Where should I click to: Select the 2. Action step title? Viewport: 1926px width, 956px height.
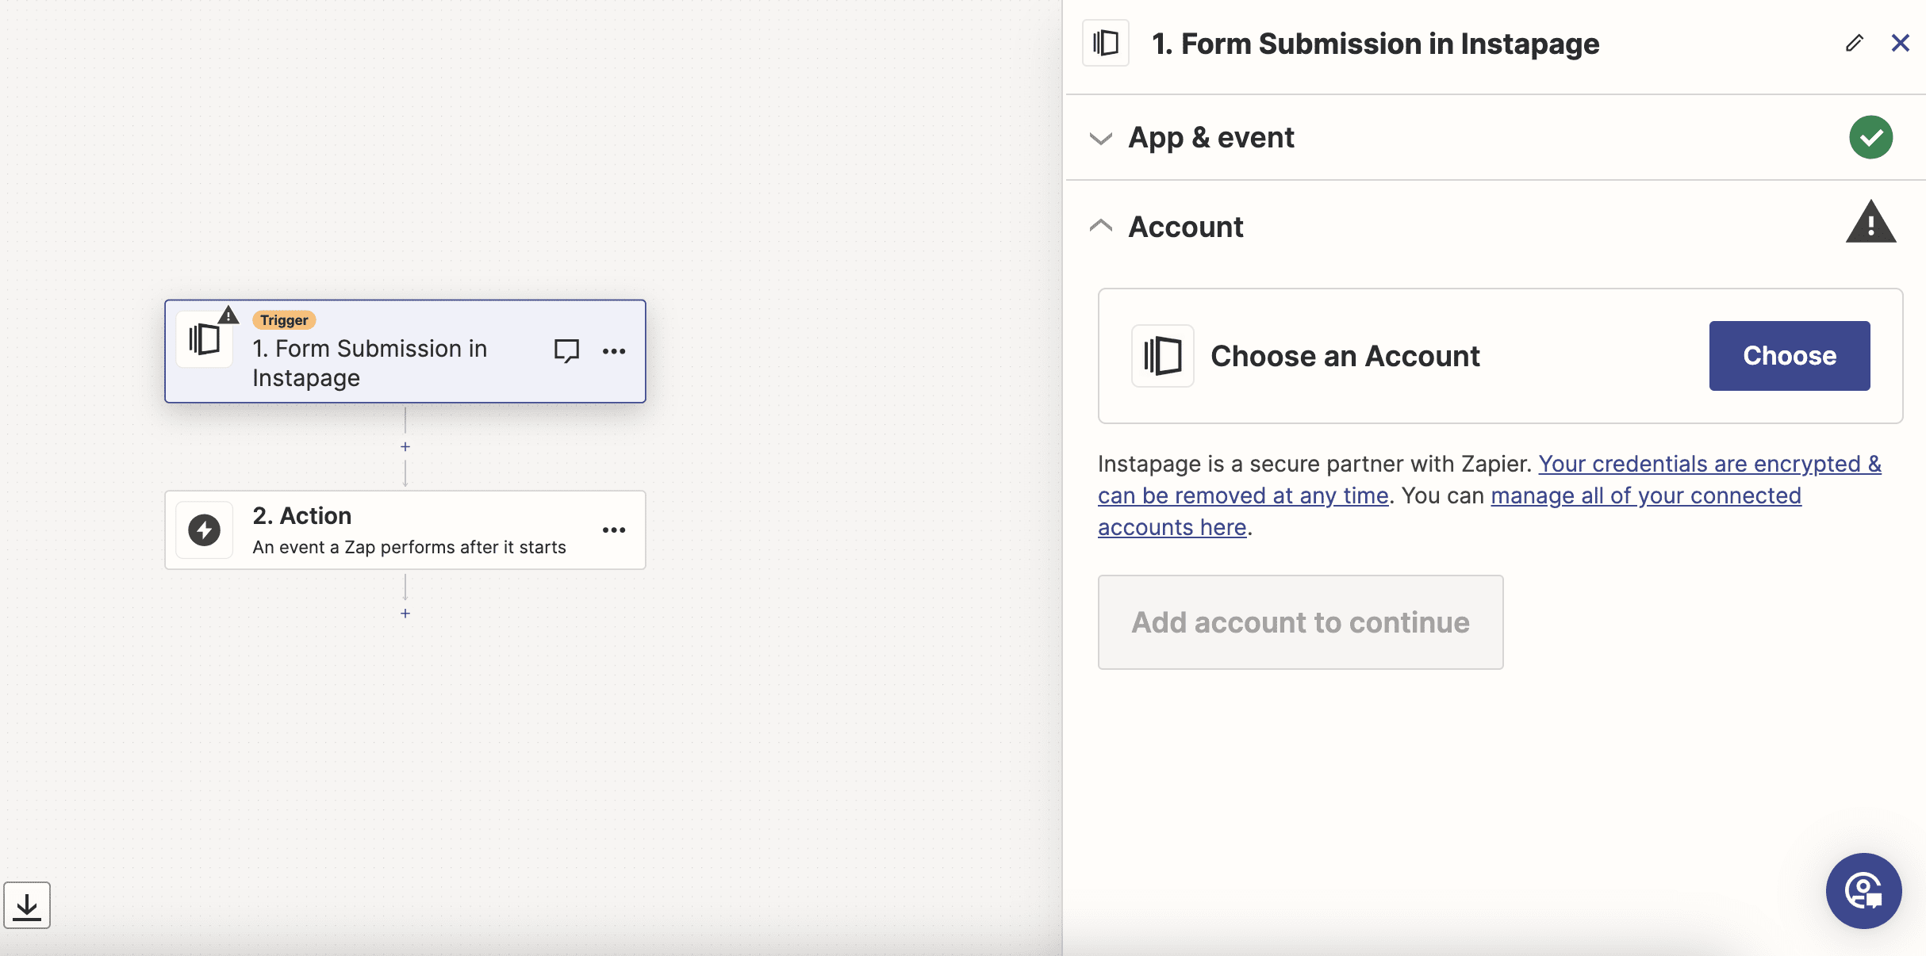point(302,515)
